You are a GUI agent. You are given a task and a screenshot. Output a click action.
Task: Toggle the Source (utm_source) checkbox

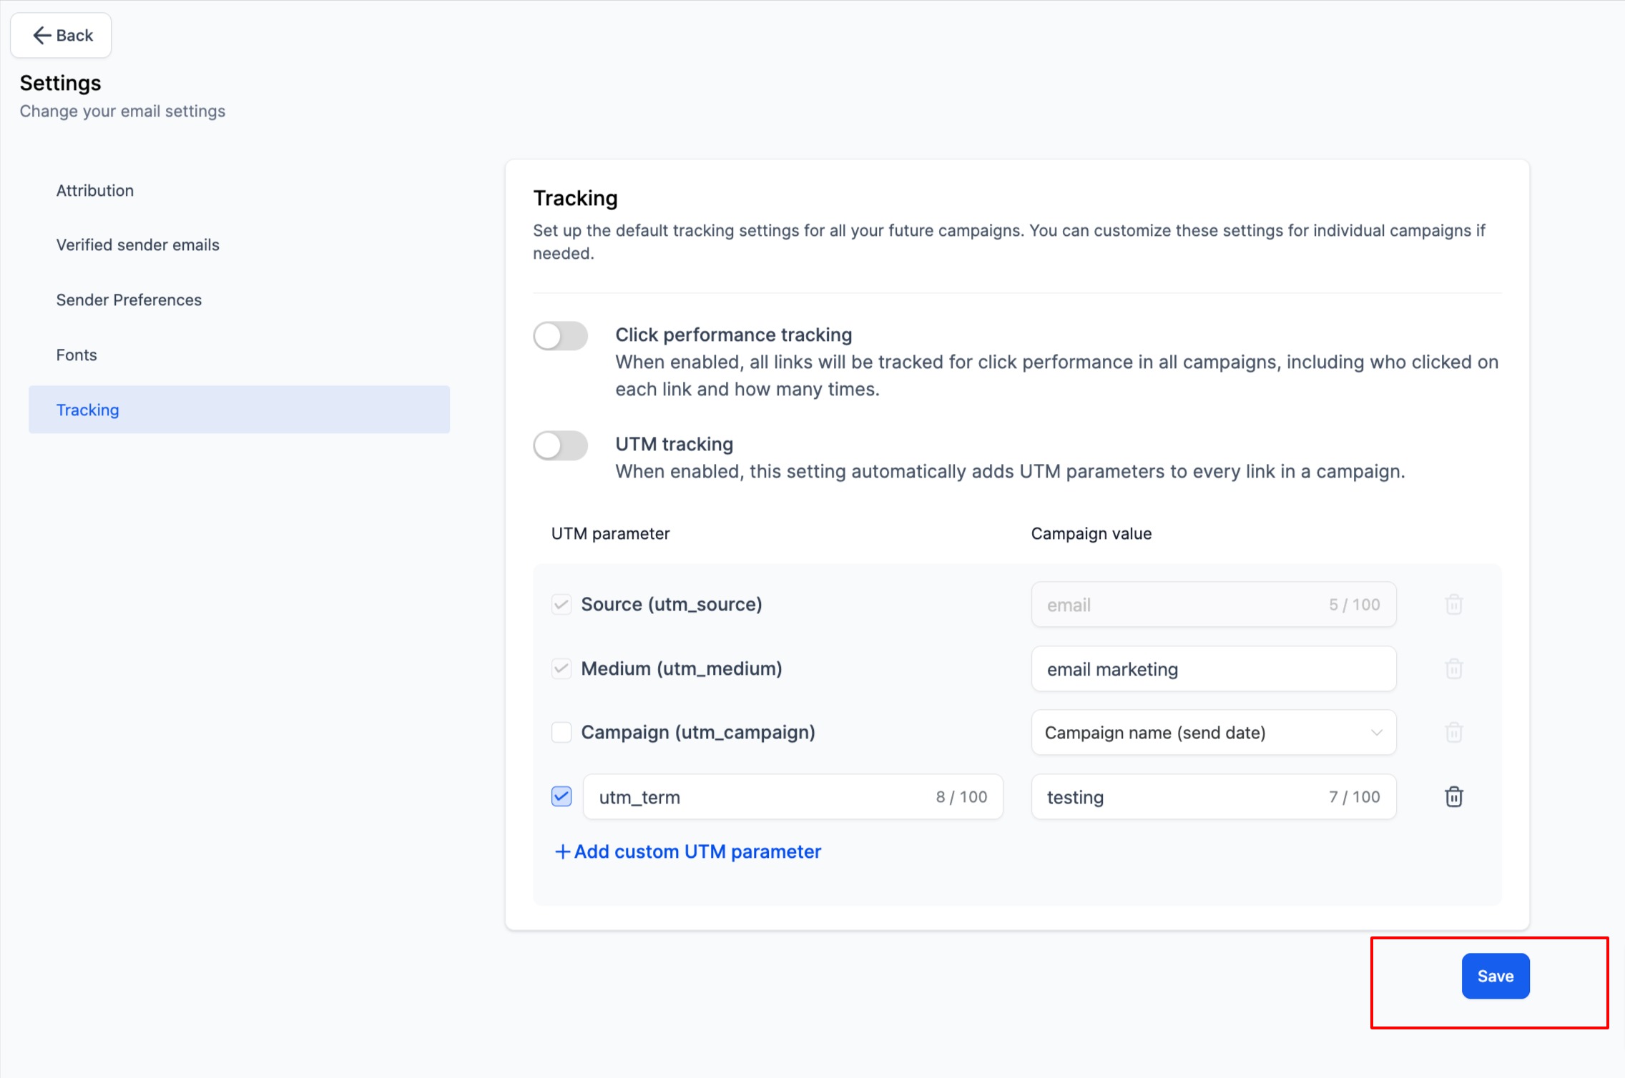click(x=561, y=604)
